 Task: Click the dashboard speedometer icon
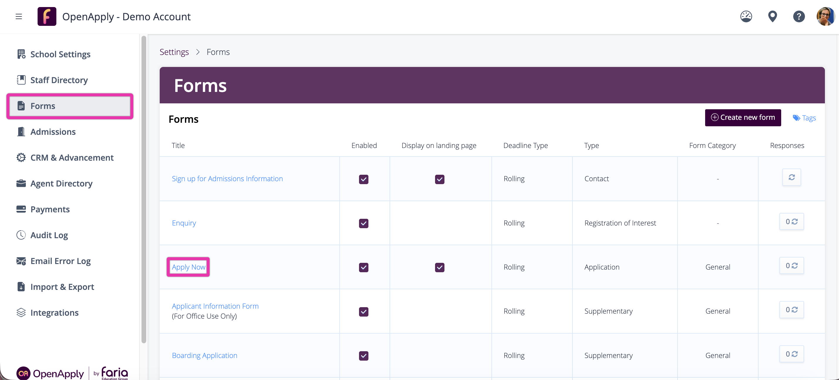pos(746,16)
